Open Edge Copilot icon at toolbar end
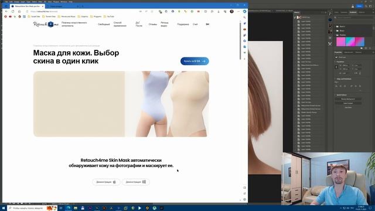The width and height of the screenshot is (375, 211). point(244,12)
